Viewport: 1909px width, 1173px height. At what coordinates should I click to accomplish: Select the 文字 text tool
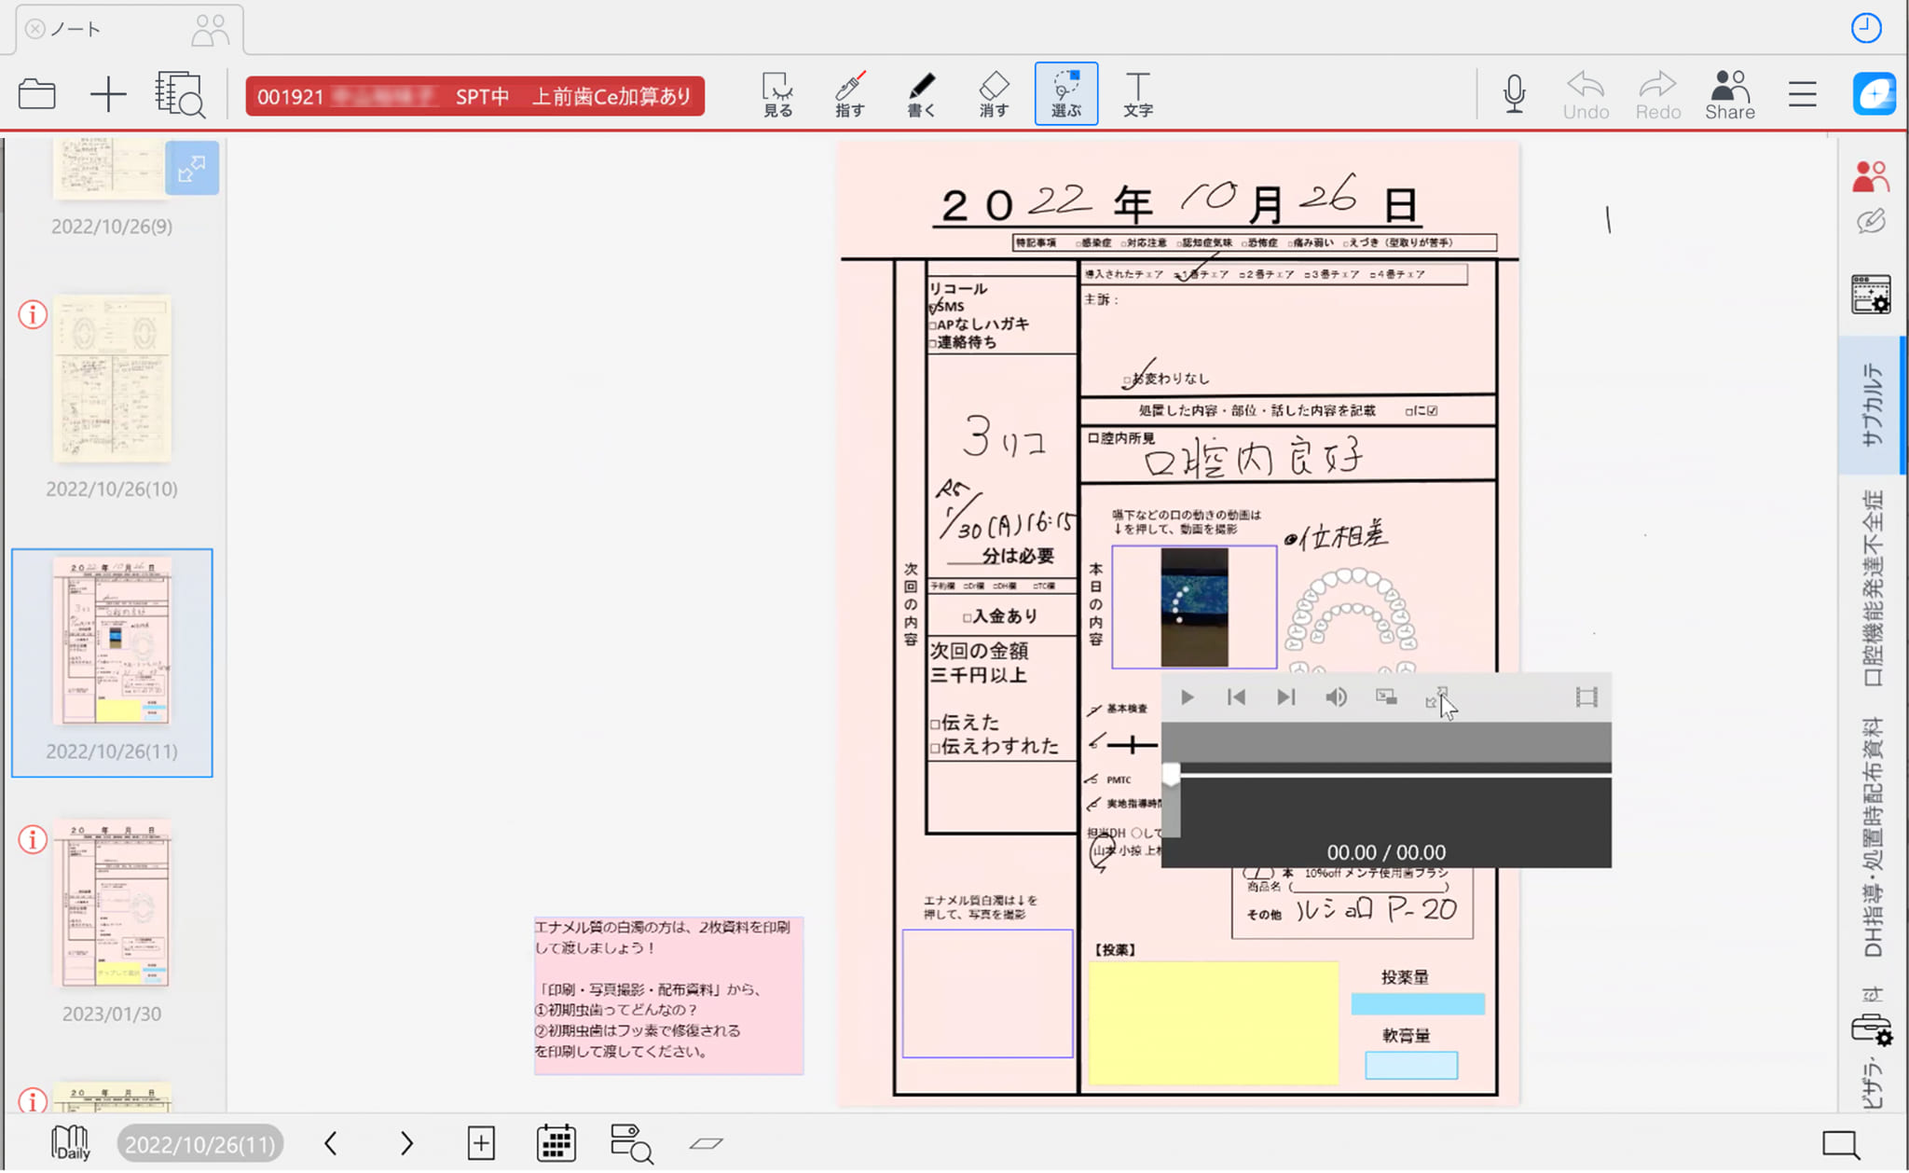[1138, 94]
